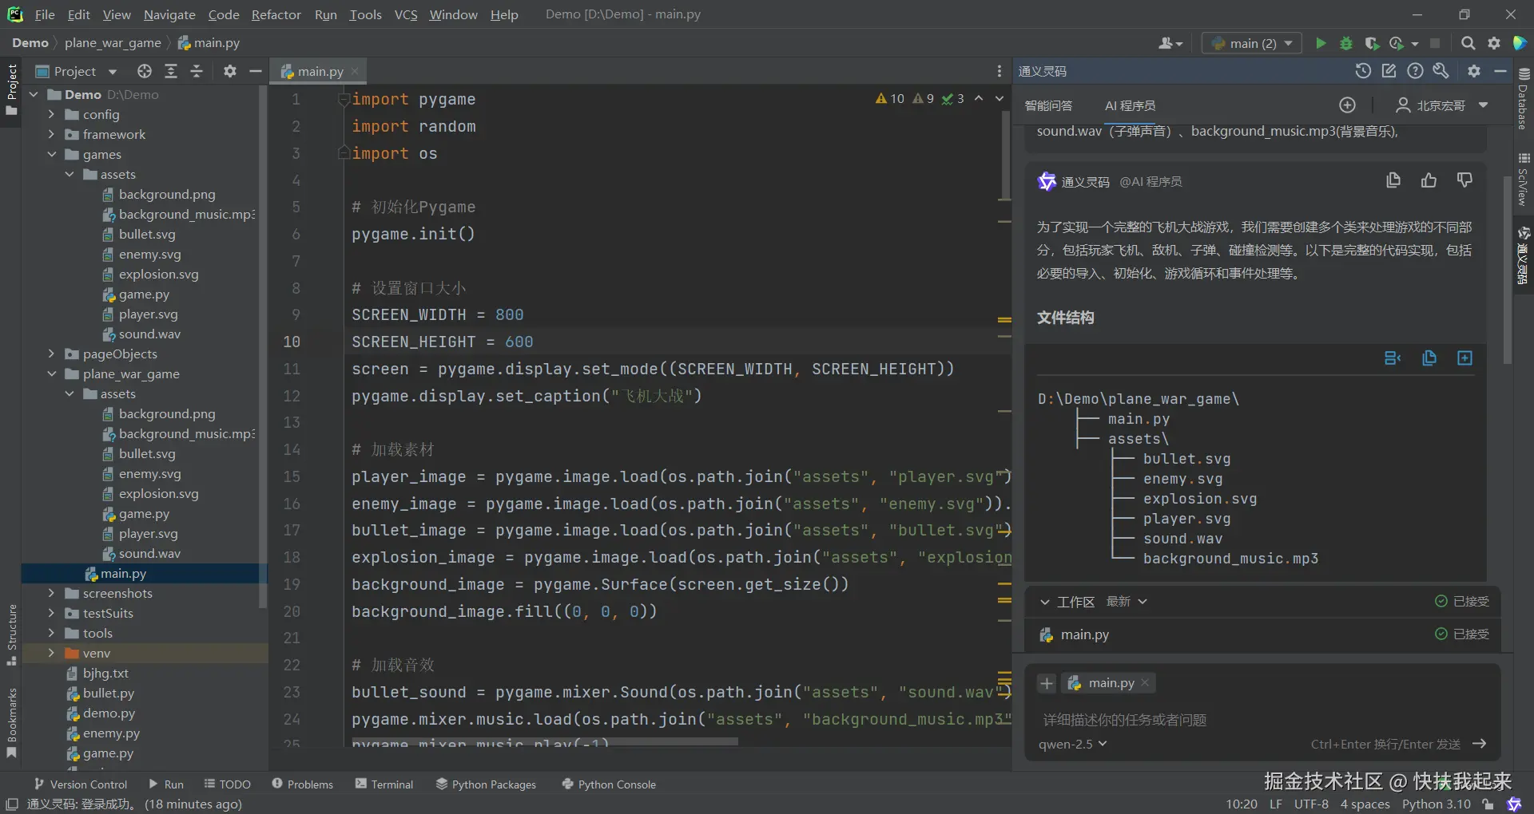The width and height of the screenshot is (1534, 814).
Task: Click the locate file target icon in Project panel
Action: [x=144, y=71]
